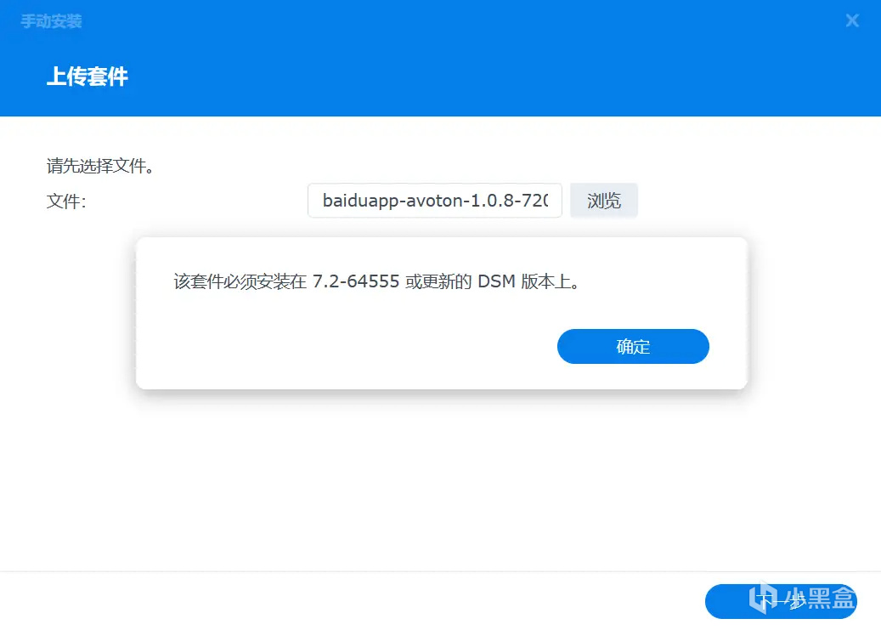Click the 7.2-64555 version number in the alert

tap(356, 281)
